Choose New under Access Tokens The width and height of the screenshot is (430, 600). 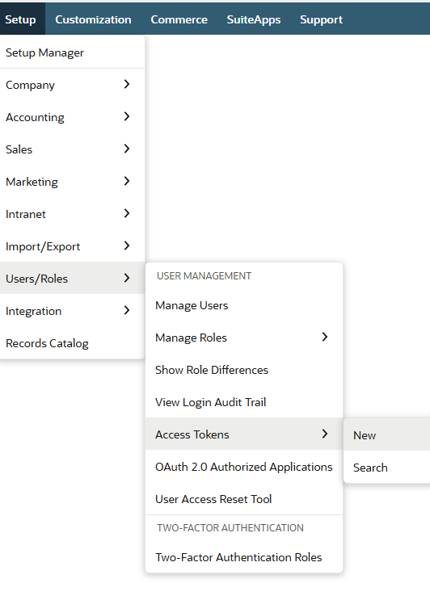[x=386, y=435]
